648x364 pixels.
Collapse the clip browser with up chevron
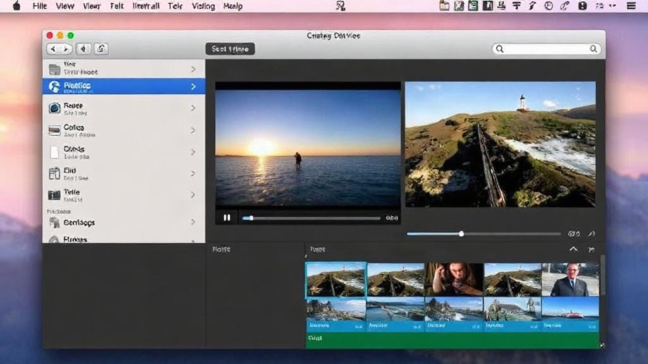click(x=573, y=249)
